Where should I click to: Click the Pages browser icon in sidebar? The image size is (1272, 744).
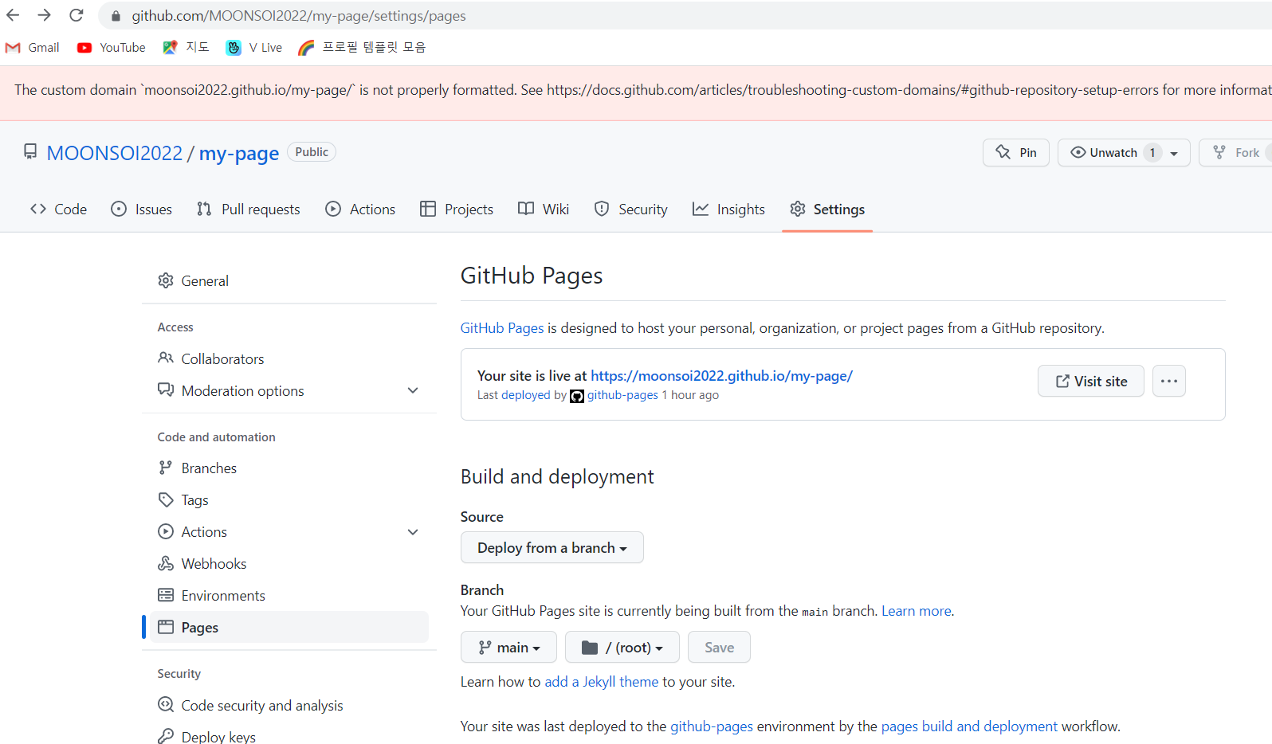(x=166, y=627)
